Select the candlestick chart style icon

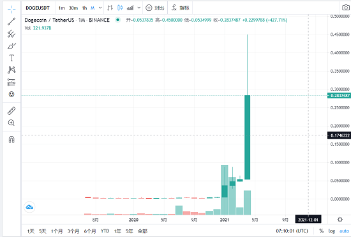120,8
